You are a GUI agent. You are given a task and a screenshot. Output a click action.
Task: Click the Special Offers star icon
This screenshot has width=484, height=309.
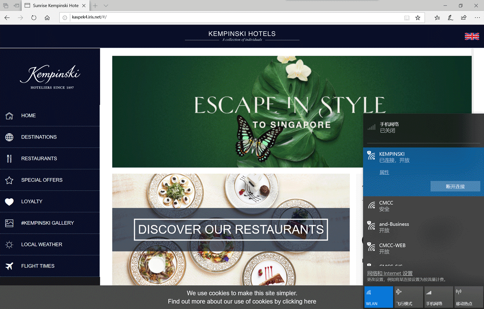pyautogui.click(x=9, y=180)
